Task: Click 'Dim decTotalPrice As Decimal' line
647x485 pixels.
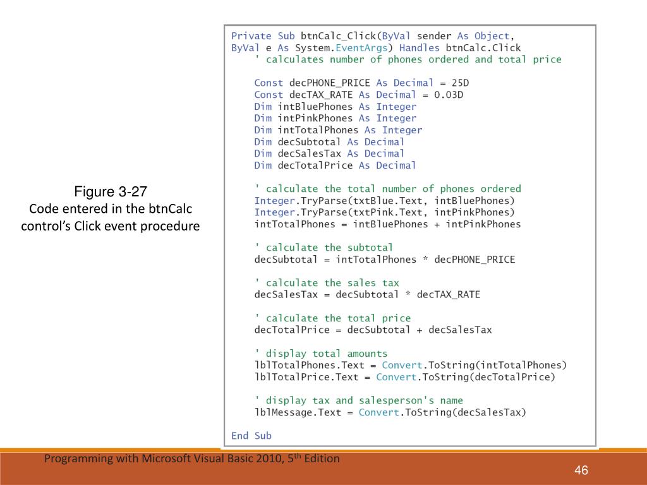Action: coord(335,165)
